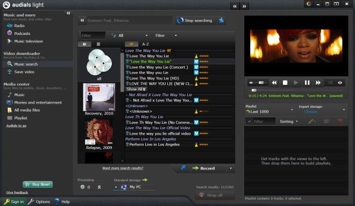Open the Filter dropdown in results toolbar

point(166,35)
